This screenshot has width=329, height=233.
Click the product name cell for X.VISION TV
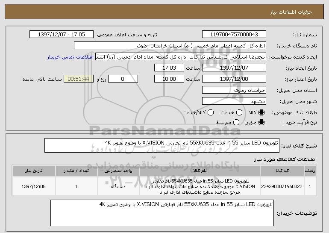[x=200, y=186]
